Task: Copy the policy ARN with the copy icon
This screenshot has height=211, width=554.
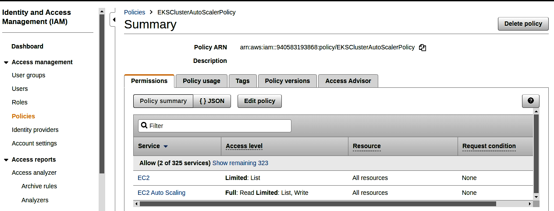Action: 423,48
